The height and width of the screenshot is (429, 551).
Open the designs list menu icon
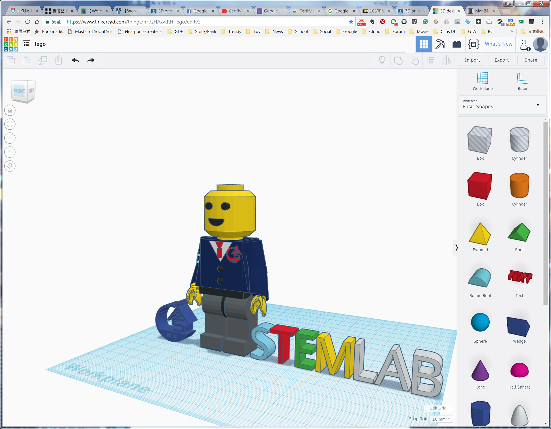pos(26,44)
